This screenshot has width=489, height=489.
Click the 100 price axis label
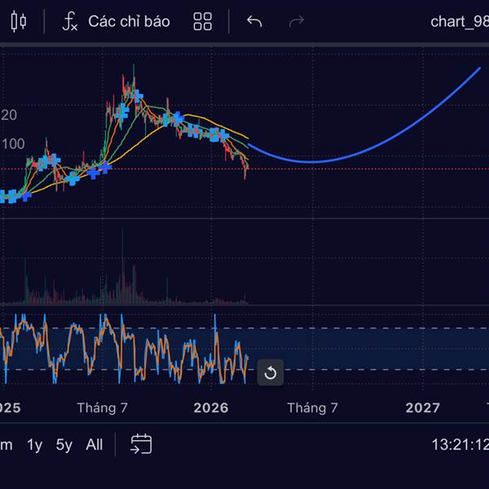[x=13, y=143]
